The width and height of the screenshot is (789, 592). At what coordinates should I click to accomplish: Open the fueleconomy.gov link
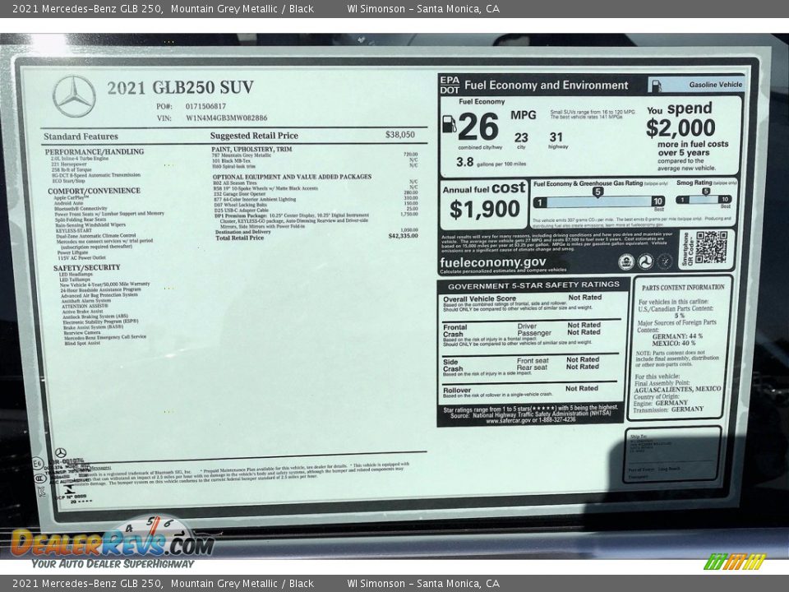tap(492, 262)
